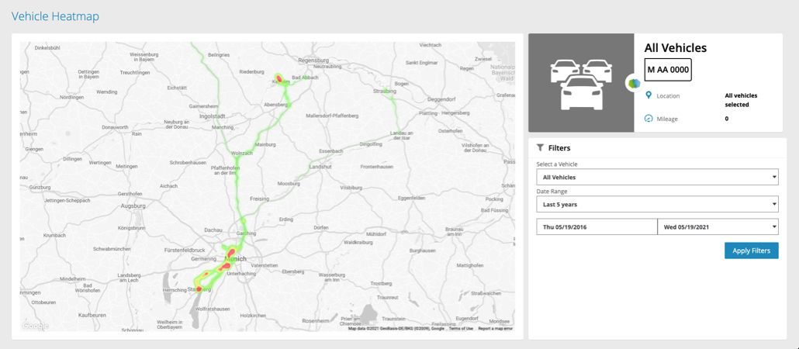Click Eichstätt label on the map
This screenshot has width=799, height=349.
178,88
